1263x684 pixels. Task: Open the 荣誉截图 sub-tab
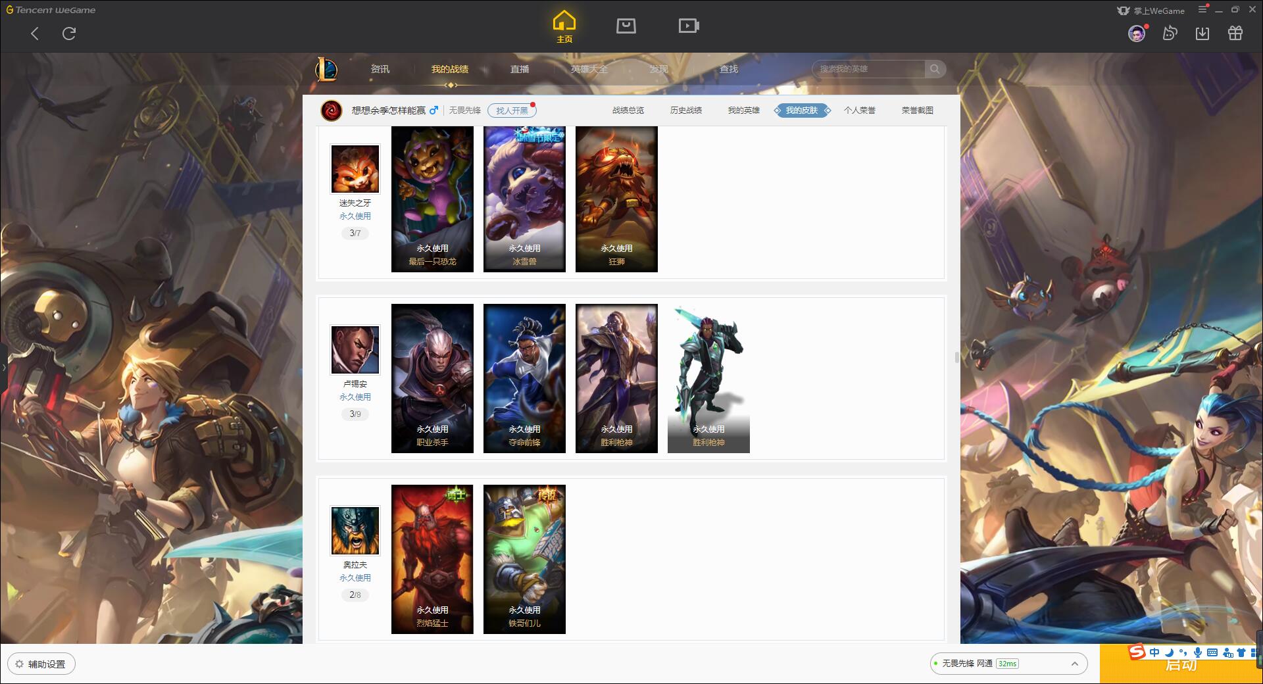point(918,110)
